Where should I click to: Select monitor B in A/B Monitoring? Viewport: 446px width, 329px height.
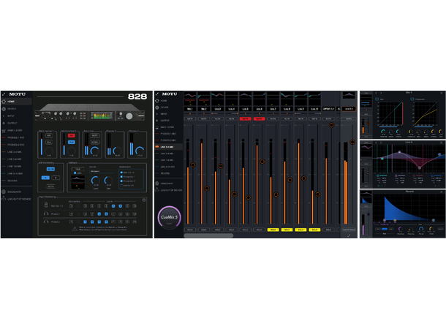(x=56, y=178)
